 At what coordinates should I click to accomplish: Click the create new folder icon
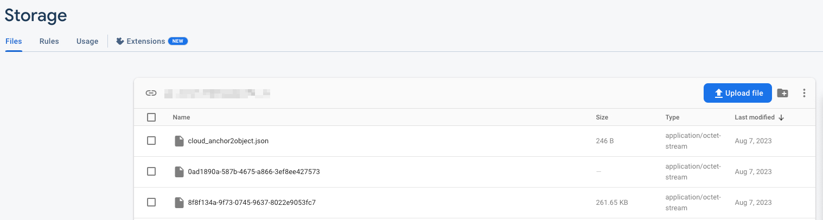point(782,93)
